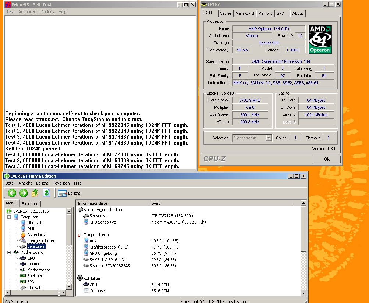This screenshot has width=369, height=303.
Task: Select the Energieoptionen icon in the tree
Action: pos(23,240)
